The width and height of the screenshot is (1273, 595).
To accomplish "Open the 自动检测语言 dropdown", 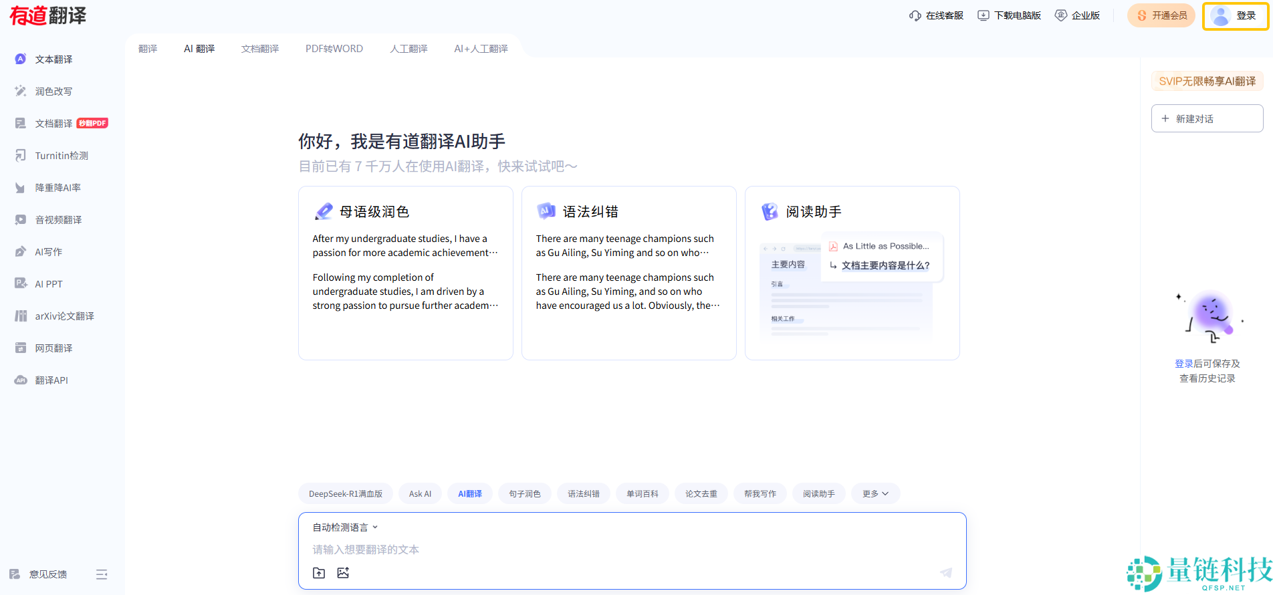I will click(345, 527).
